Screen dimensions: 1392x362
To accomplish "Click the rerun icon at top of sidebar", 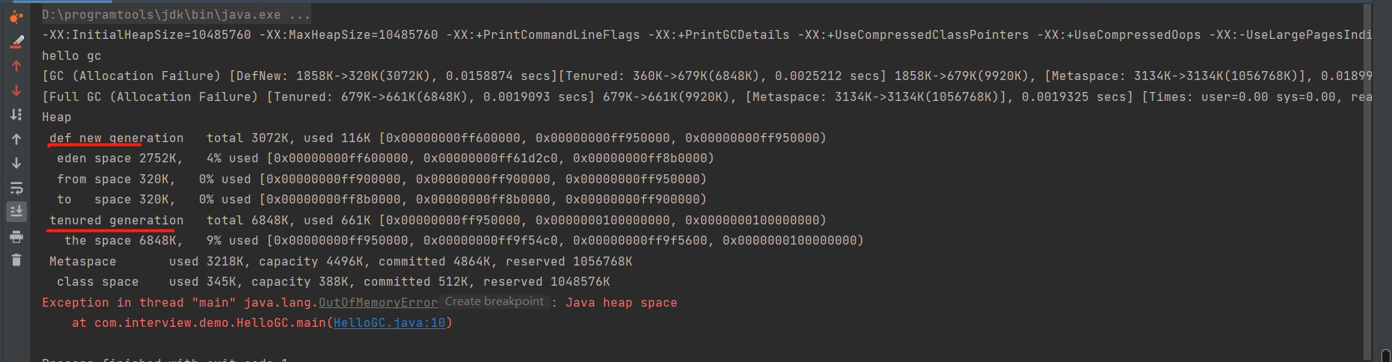I will click(x=16, y=16).
